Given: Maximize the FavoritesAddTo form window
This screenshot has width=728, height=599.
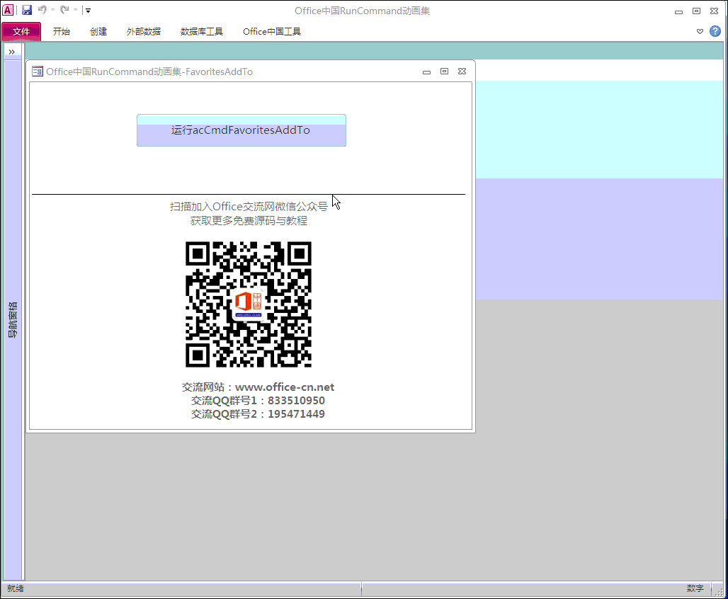Looking at the screenshot, I should [x=444, y=71].
